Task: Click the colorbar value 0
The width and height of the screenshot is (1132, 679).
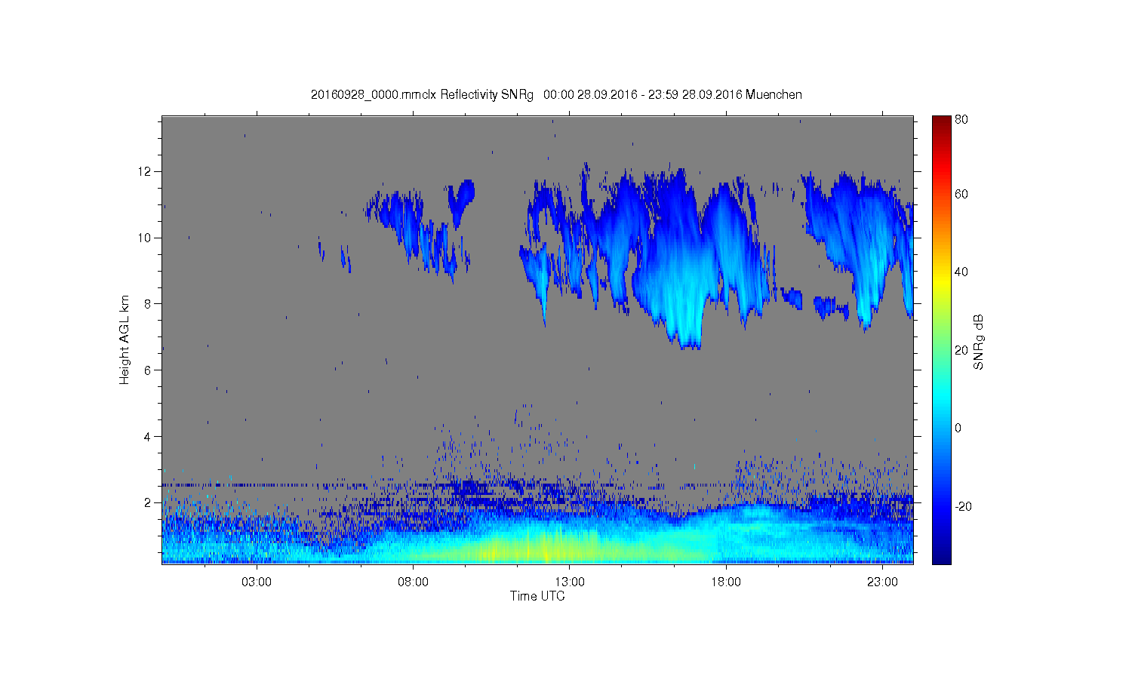Action: pyautogui.click(x=958, y=428)
